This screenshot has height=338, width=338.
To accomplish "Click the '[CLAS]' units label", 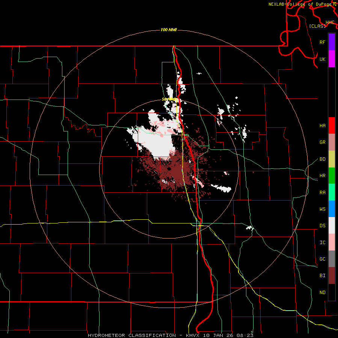I will click(x=317, y=26).
